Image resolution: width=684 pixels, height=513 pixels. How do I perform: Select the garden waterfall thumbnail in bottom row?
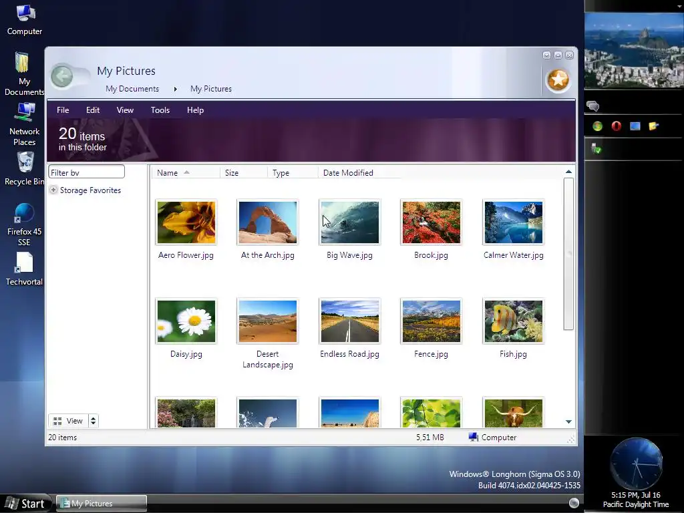[186, 413]
